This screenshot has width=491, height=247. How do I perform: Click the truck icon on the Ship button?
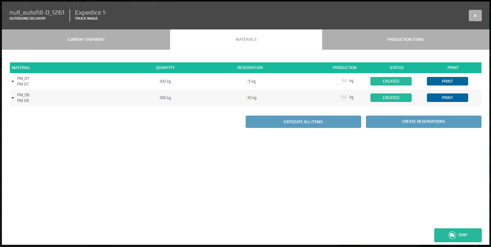point(452,235)
